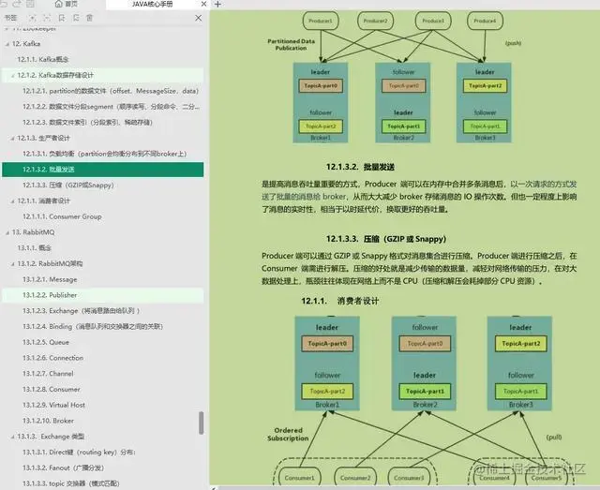
Task: Collapse the 12.1.3. 生产者设计 node
Action: [x=12, y=138]
